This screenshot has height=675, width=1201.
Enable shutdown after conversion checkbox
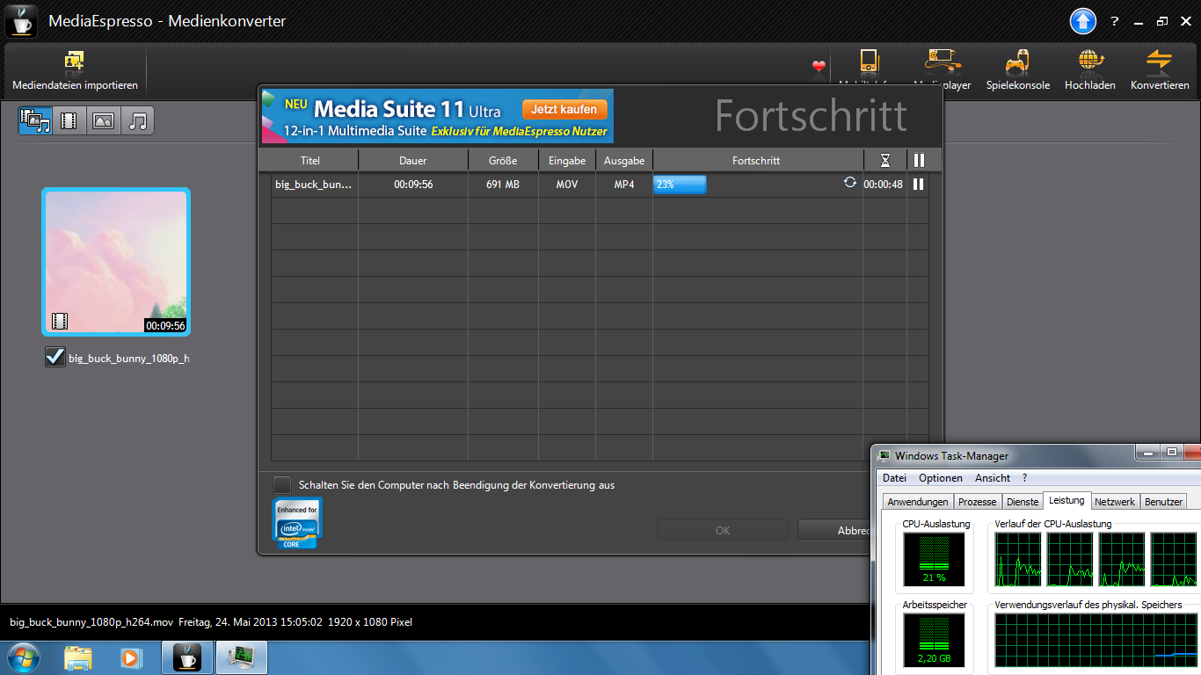pos(281,484)
